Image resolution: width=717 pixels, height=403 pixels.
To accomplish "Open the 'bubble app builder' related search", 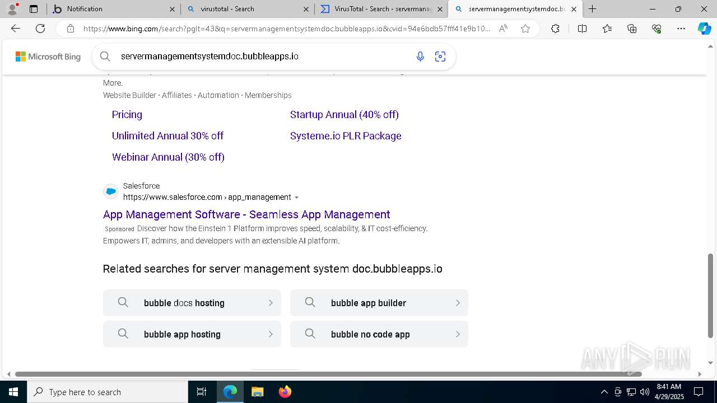I will point(379,303).
